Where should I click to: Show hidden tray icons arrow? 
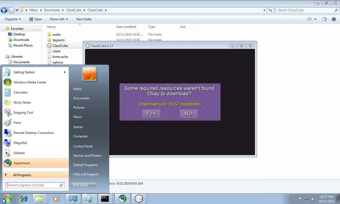pyautogui.click(x=294, y=199)
